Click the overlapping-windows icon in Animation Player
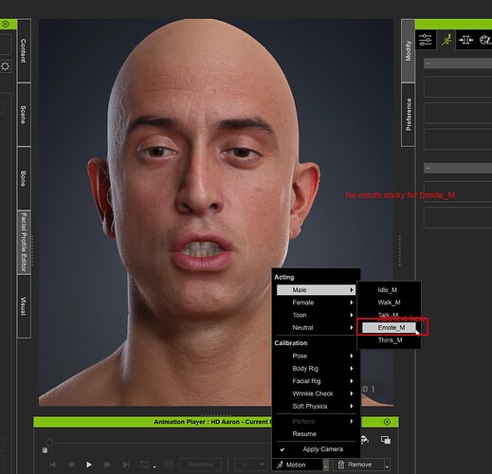Screen dimensions: 492x474 pyautogui.click(x=386, y=440)
